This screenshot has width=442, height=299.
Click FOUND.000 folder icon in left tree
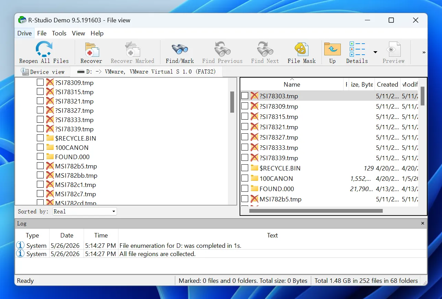tap(50, 157)
